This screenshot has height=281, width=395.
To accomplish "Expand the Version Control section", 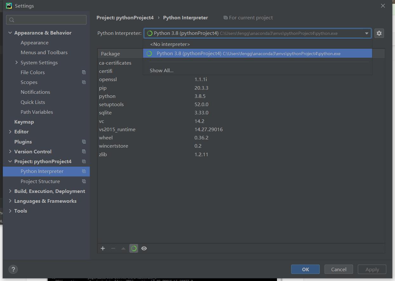I will click(x=10, y=151).
